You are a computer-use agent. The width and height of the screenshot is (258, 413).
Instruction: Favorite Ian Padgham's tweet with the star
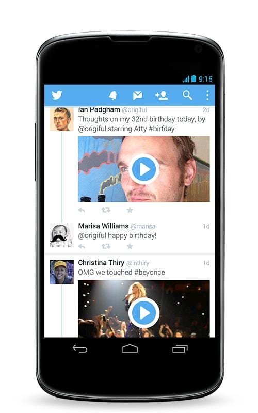130,210
